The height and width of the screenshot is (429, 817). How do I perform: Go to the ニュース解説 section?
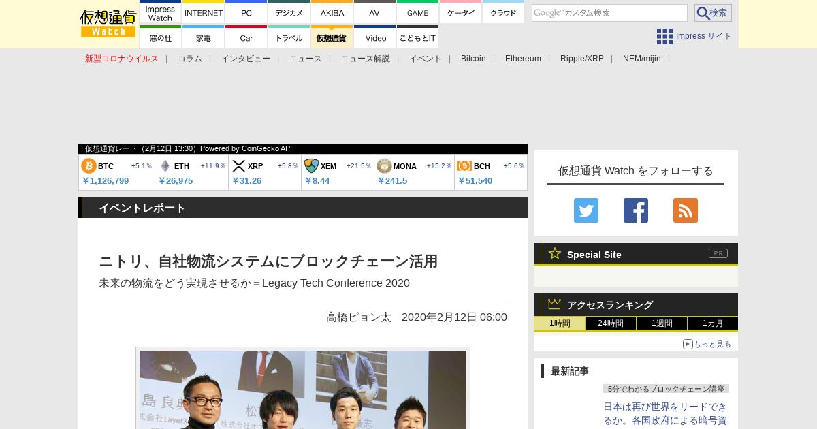point(366,59)
